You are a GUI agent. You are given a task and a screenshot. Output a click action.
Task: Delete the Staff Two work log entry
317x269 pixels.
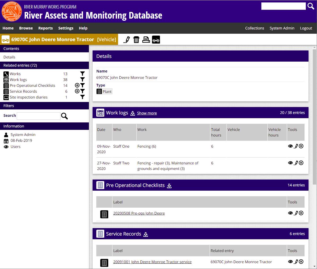[x=301, y=163]
